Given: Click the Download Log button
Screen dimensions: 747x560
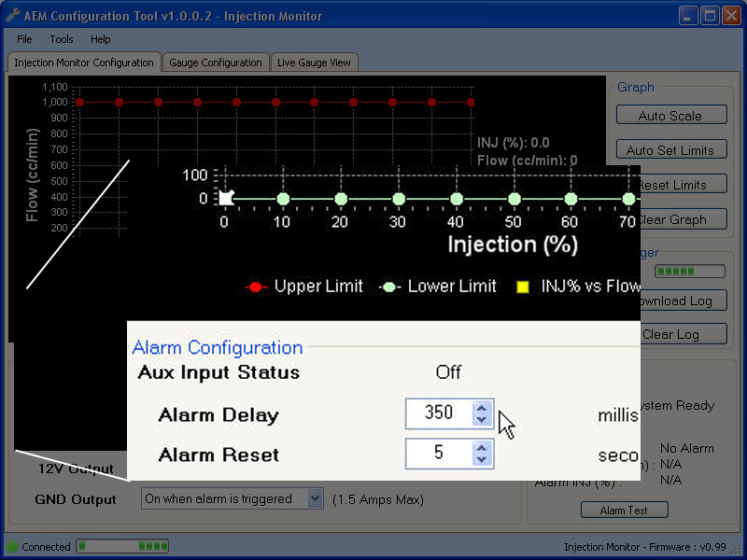Looking at the screenshot, I should pyautogui.click(x=684, y=301).
